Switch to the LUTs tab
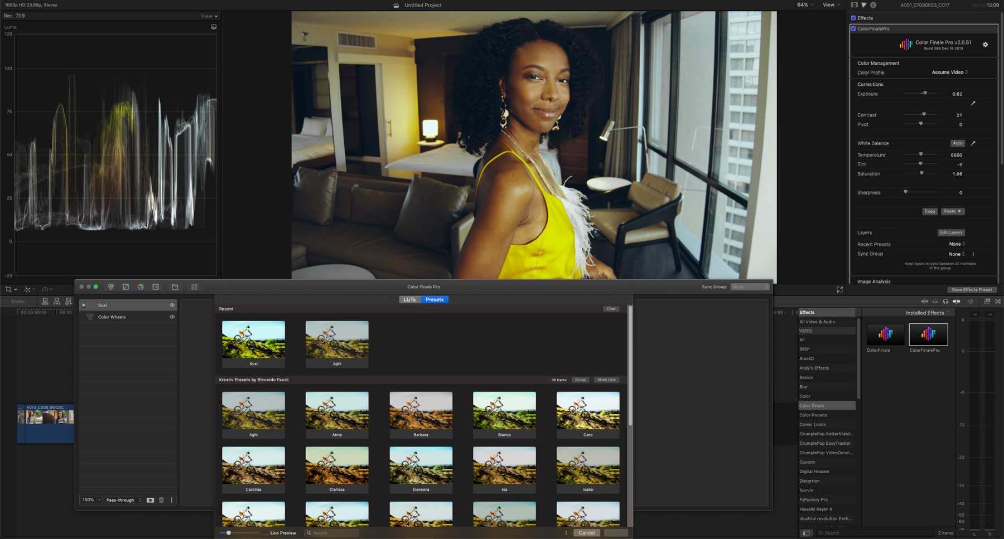 (x=409, y=299)
